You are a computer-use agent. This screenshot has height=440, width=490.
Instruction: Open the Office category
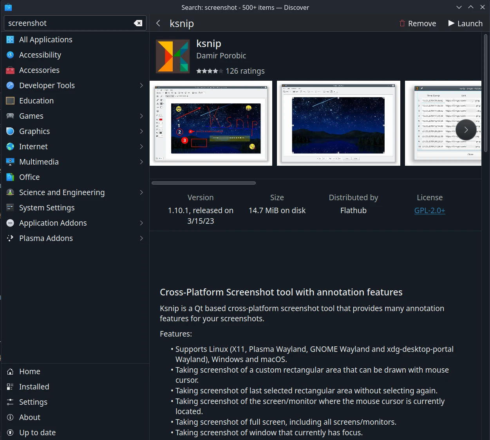tap(75, 177)
